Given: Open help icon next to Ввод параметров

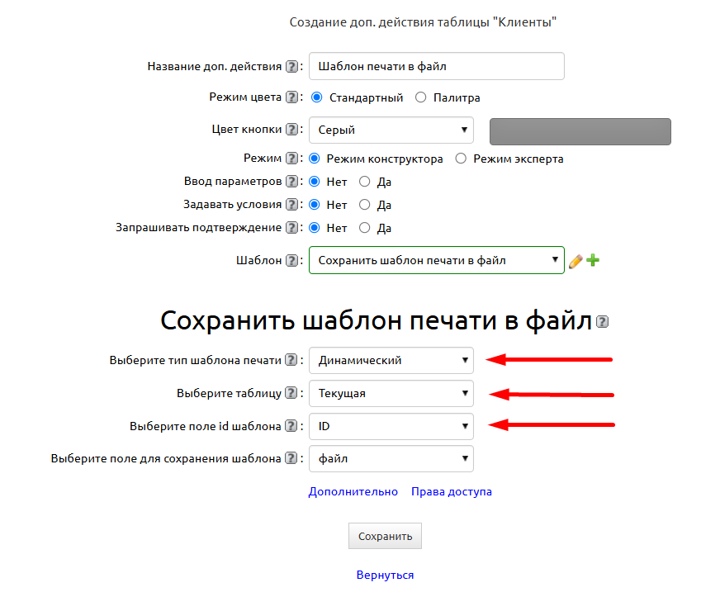Looking at the screenshot, I should pyautogui.click(x=291, y=182).
